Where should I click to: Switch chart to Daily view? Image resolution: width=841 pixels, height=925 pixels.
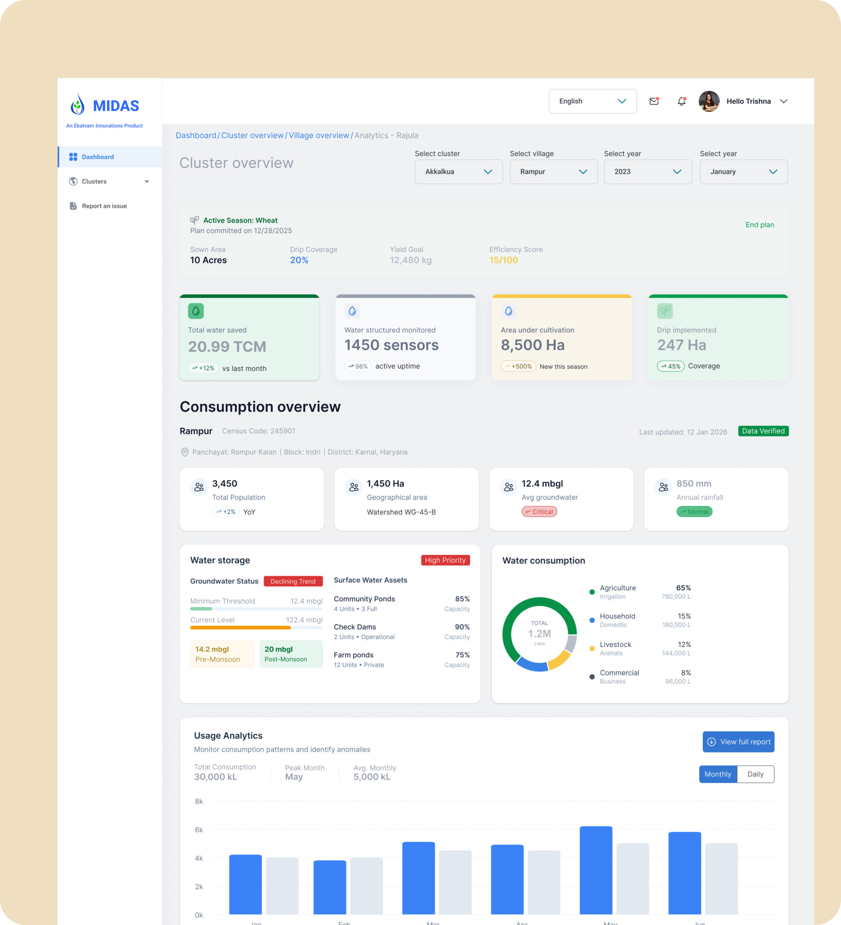tap(755, 774)
